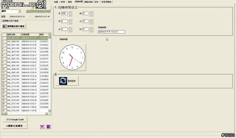Decrease the 秒 (second) value with the down arrow
236x138 pixels.
pos(91,31)
